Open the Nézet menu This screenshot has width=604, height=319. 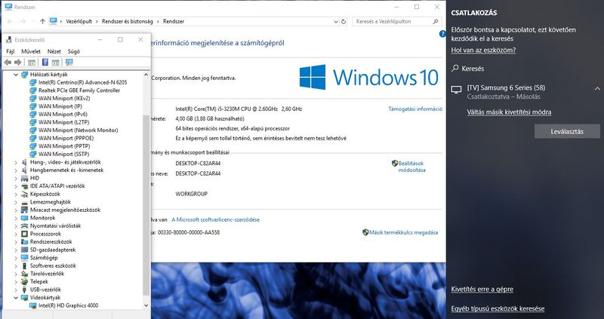click(54, 51)
